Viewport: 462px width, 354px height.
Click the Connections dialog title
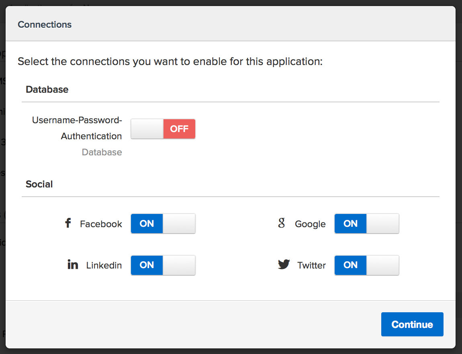(x=45, y=24)
